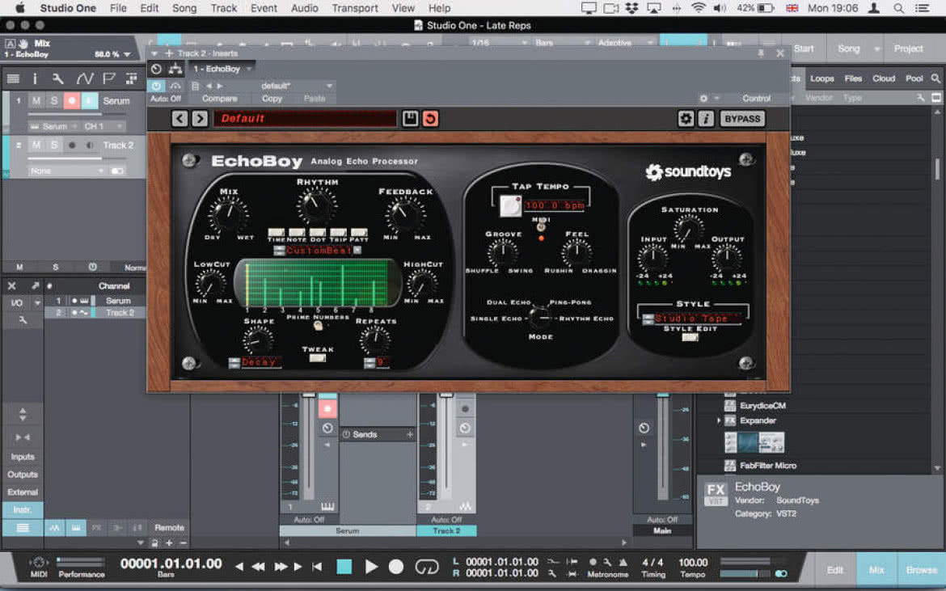Switch to the Cloud browser tab
The width and height of the screenshot is (946, 591).
pos(883,79)
